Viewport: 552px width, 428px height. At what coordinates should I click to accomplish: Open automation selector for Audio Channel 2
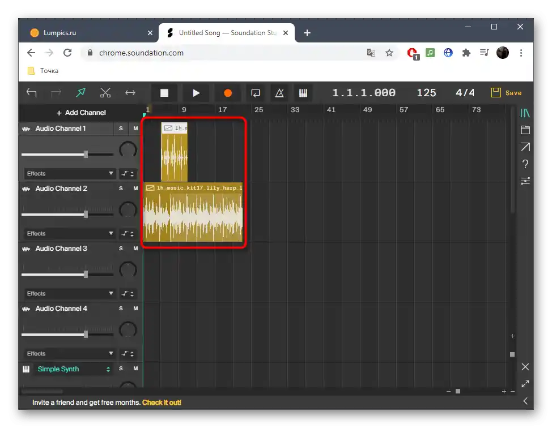pyautogui.click(x=128, y=233)
